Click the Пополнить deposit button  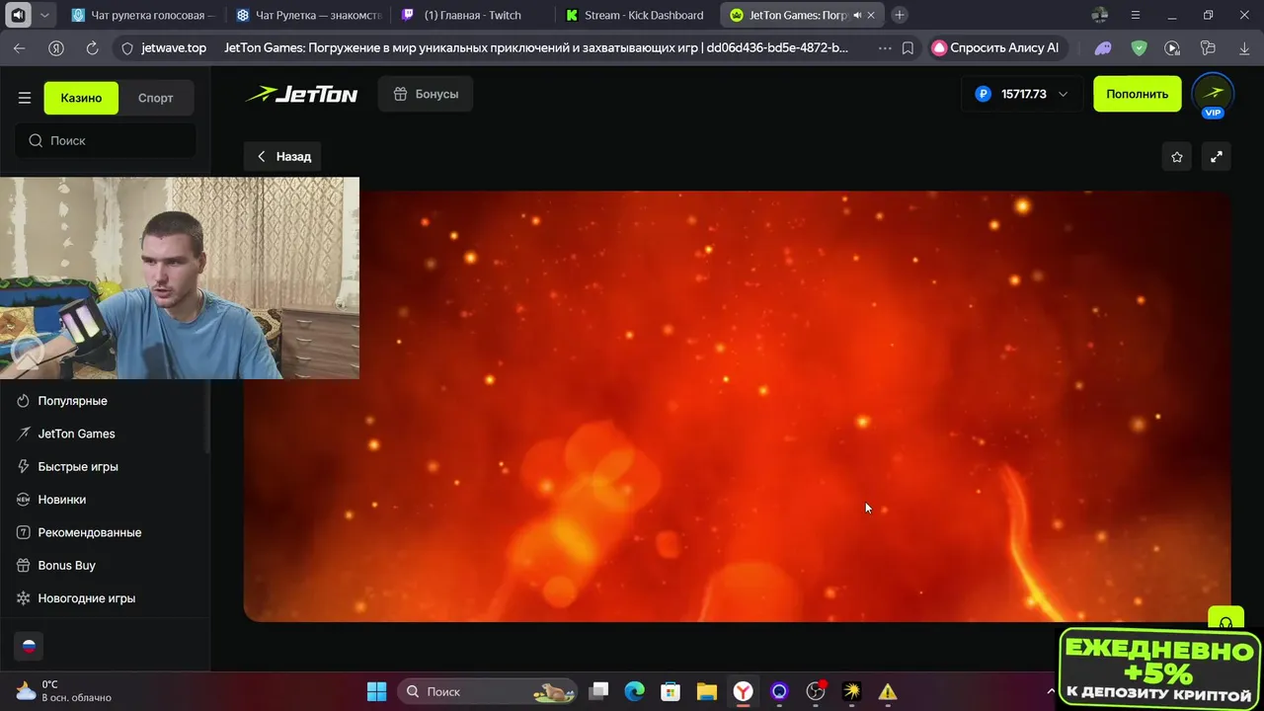[x=1137, y=94]
